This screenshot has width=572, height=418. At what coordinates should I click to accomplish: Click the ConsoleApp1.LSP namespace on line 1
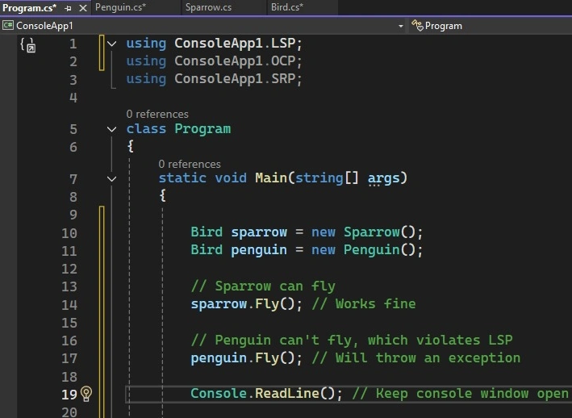click(235, 44)
